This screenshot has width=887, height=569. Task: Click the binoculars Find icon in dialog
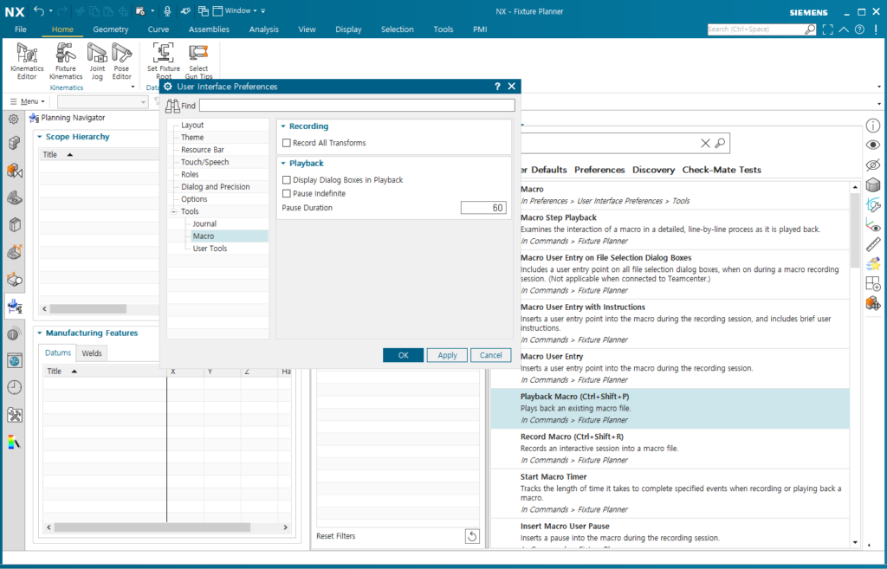point(172,106)
